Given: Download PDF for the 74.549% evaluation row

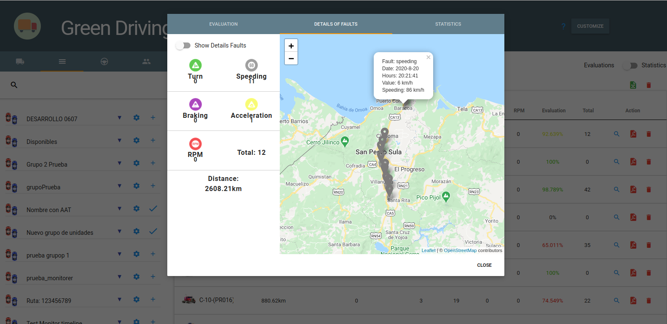Looking at the screenshot, I should pos(633,301).
